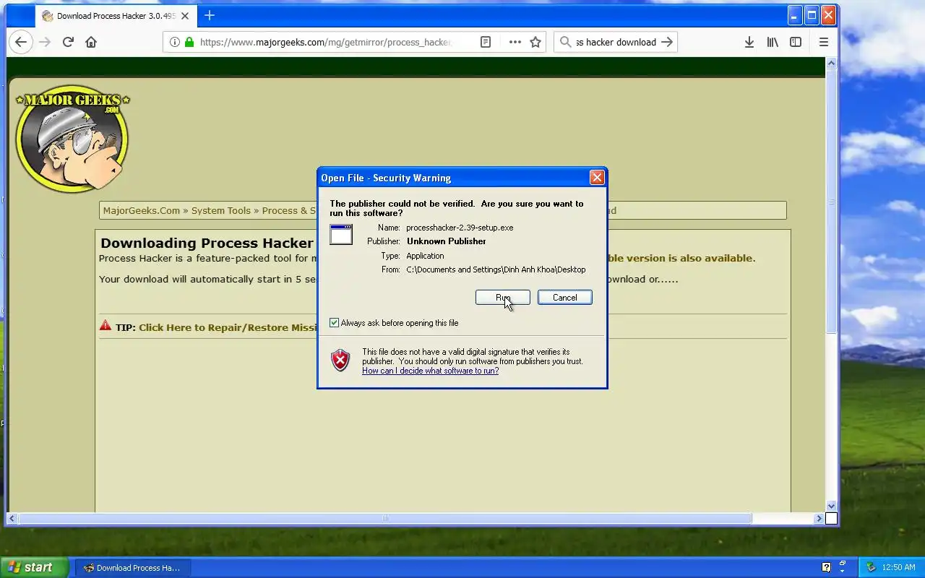Click the processhacker-2.39-setup.exe file name

[460, 228]
